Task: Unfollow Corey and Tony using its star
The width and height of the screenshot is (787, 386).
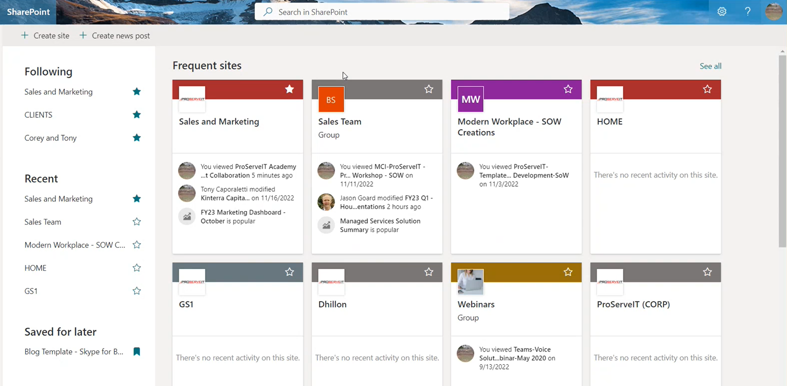Action: point(136,137)
